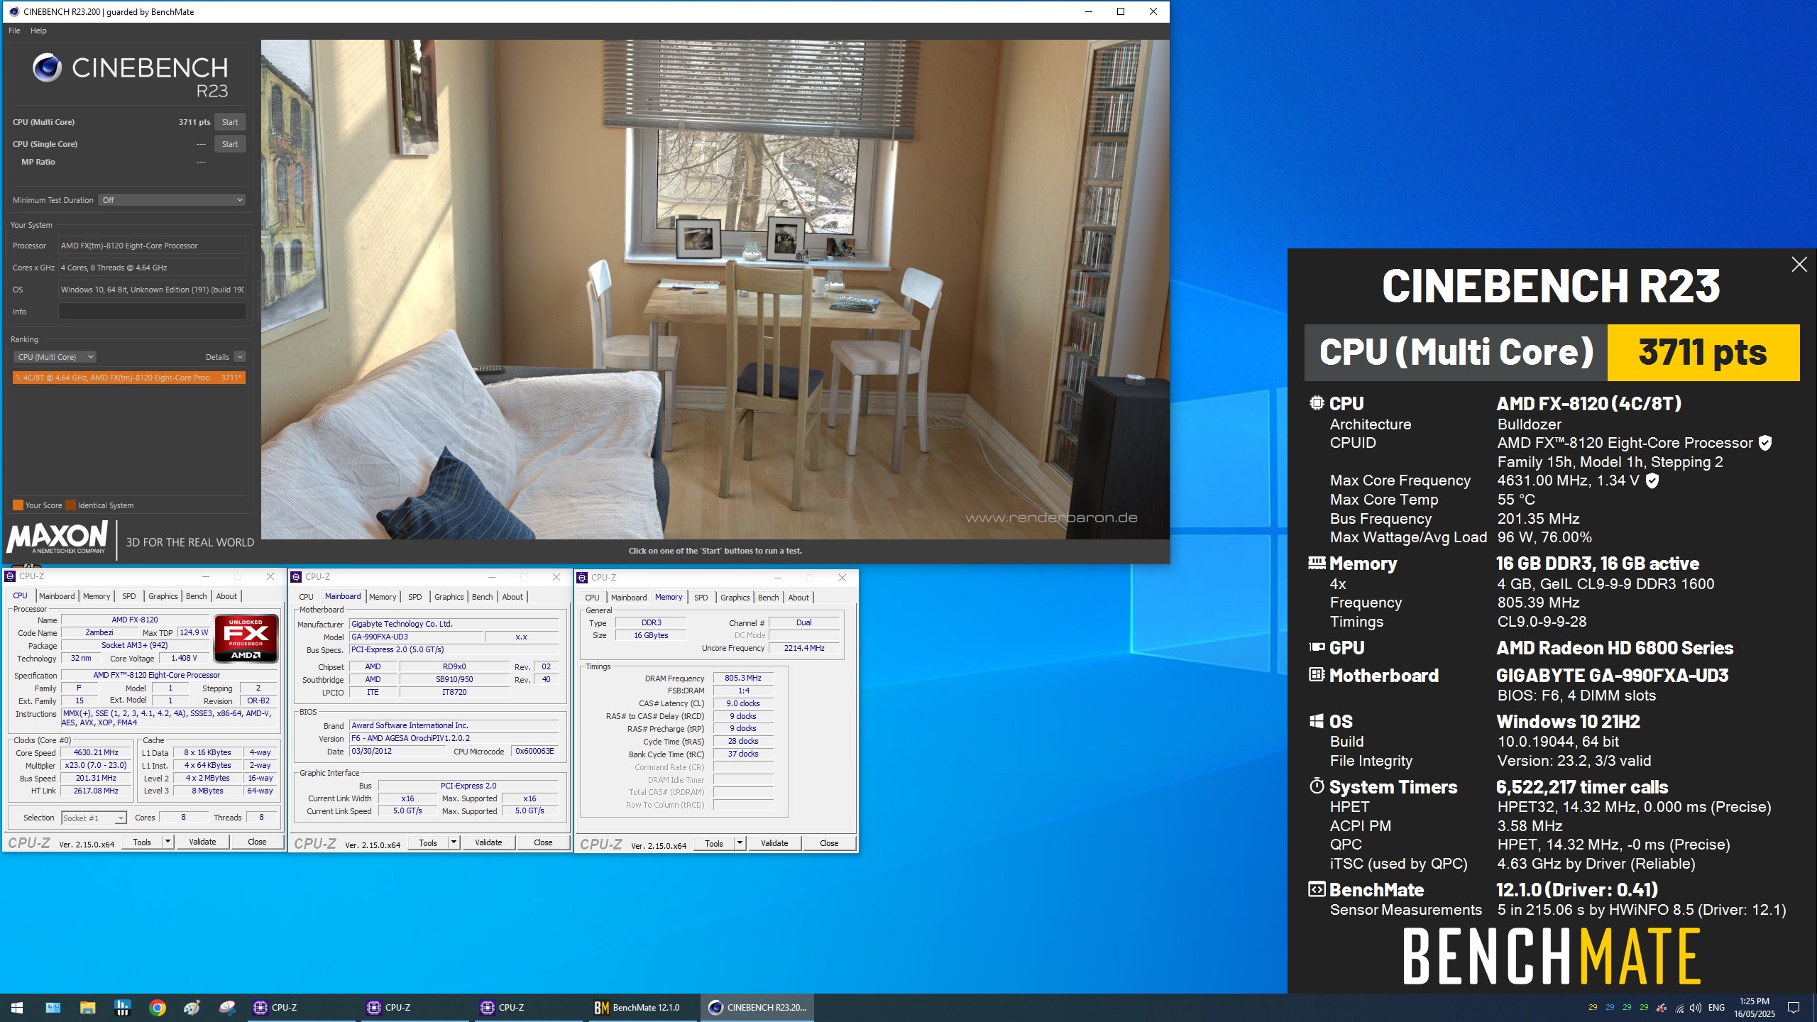Click the blue 29 temperature tray icon

[1610, 1007]
